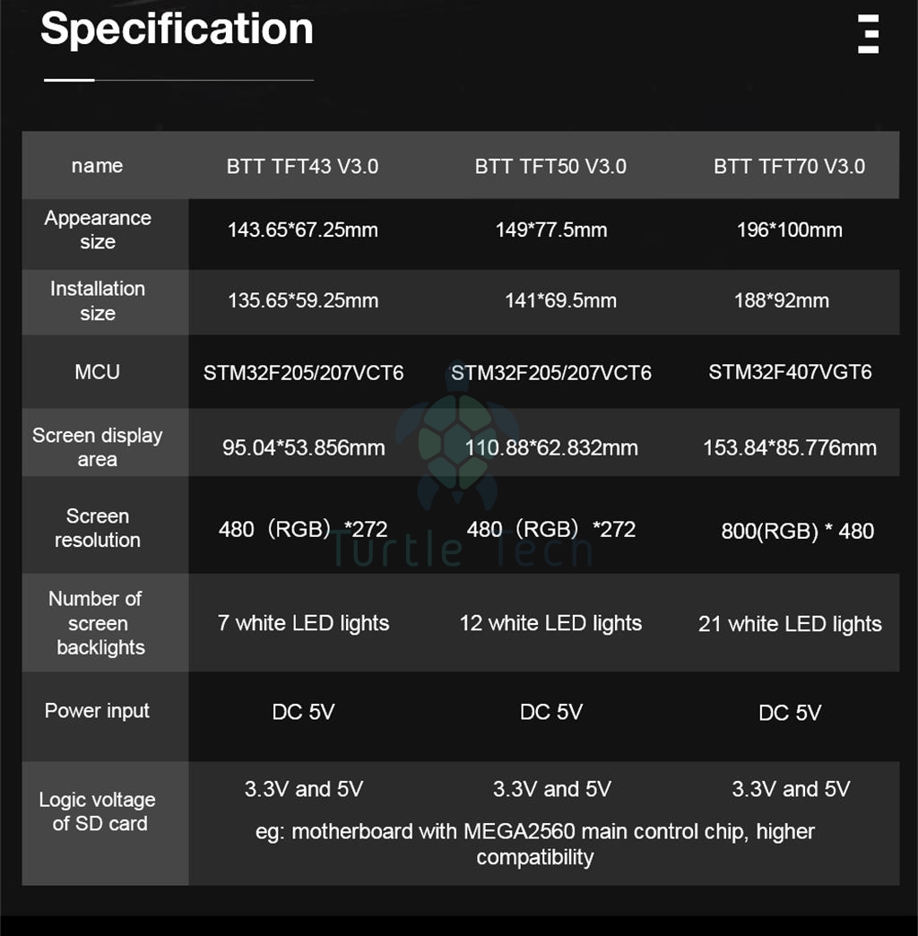
Task: Click the 153.84*85.776mm value
Action: pyautogui.click(x=790, y=447)
